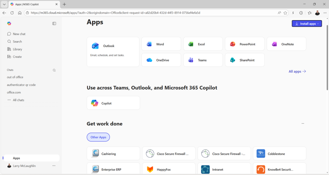Expand the Install apps dropdown

tap(307, 24)
